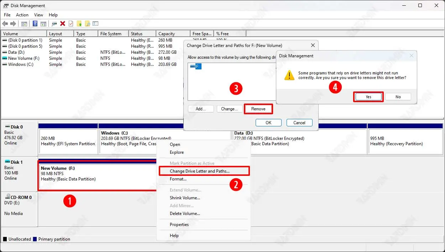
Task: Click the Cancel button in drive letter dialog
Action: (299, 123)
